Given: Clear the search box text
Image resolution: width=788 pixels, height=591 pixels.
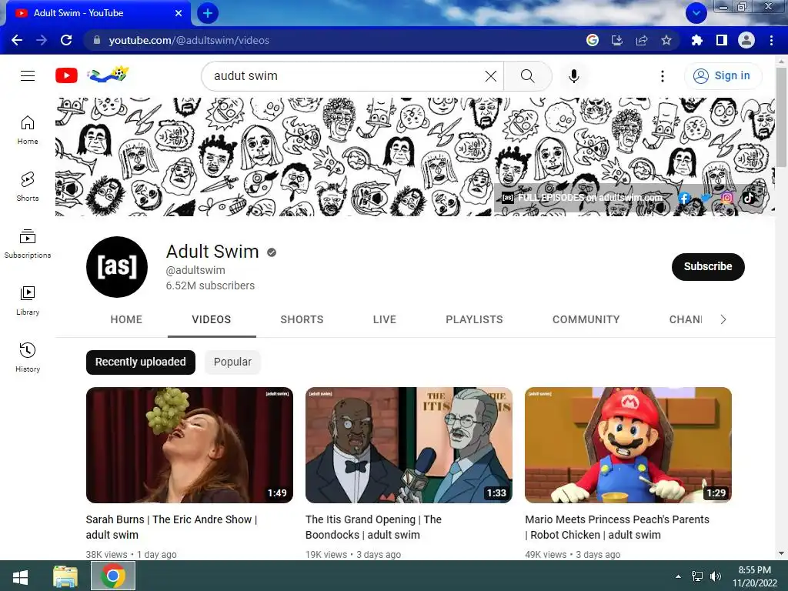Looking at the screenshot, I should pyautogui.click(x=490, y=76).
